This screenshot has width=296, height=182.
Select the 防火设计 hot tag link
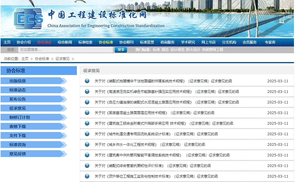click(x=193, y=50)
